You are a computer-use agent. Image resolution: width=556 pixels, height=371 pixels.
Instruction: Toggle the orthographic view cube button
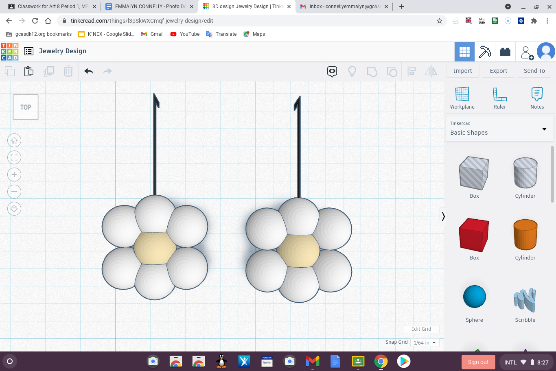14,209
